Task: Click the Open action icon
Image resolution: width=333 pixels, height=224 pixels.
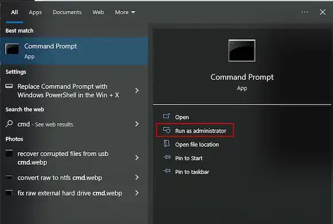Action: tap(166, 116)
